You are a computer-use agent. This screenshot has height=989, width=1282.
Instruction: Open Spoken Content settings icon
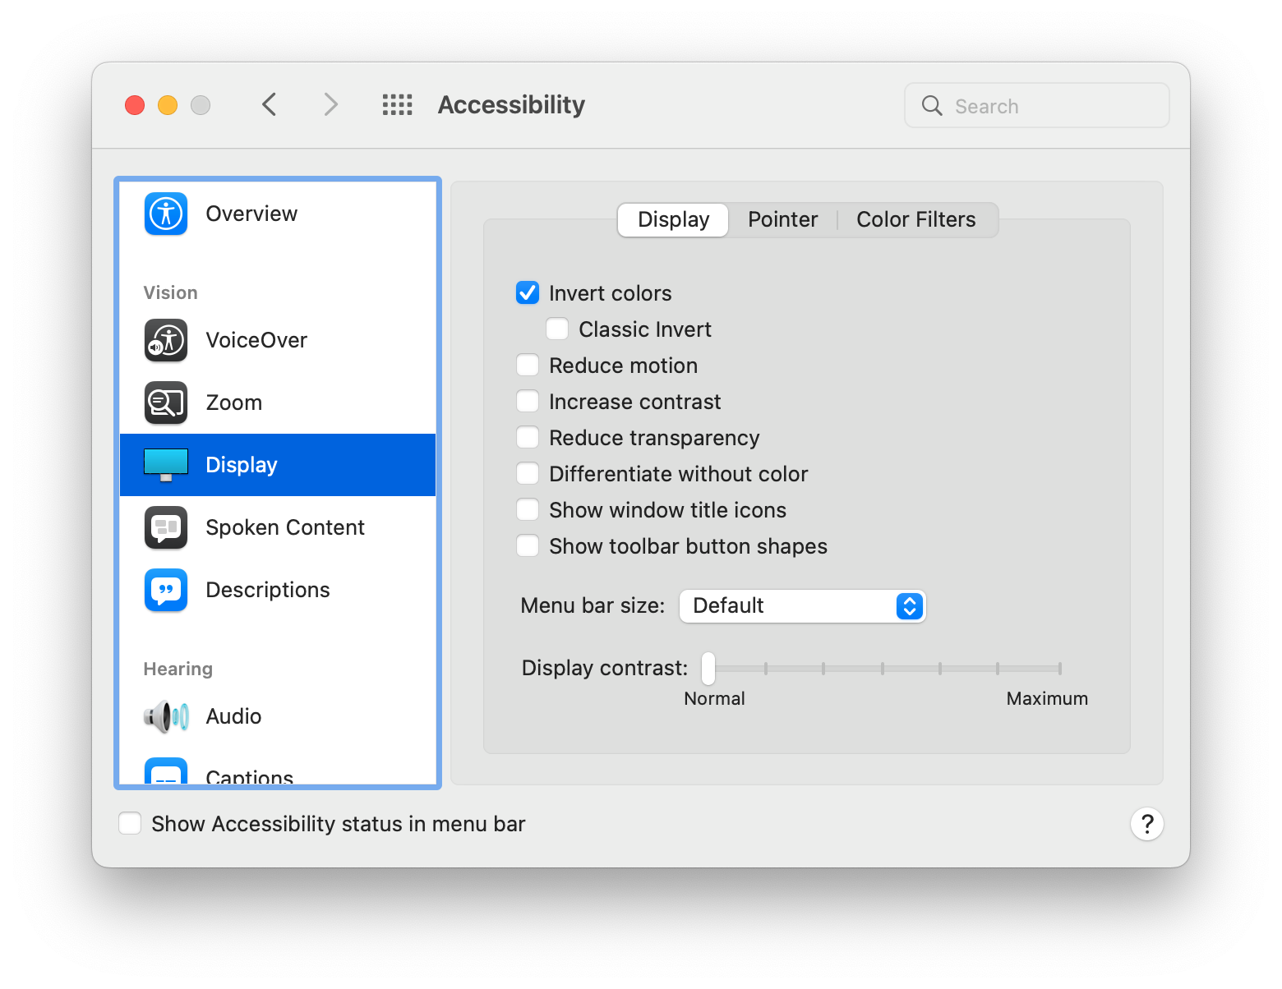point(165,527)
